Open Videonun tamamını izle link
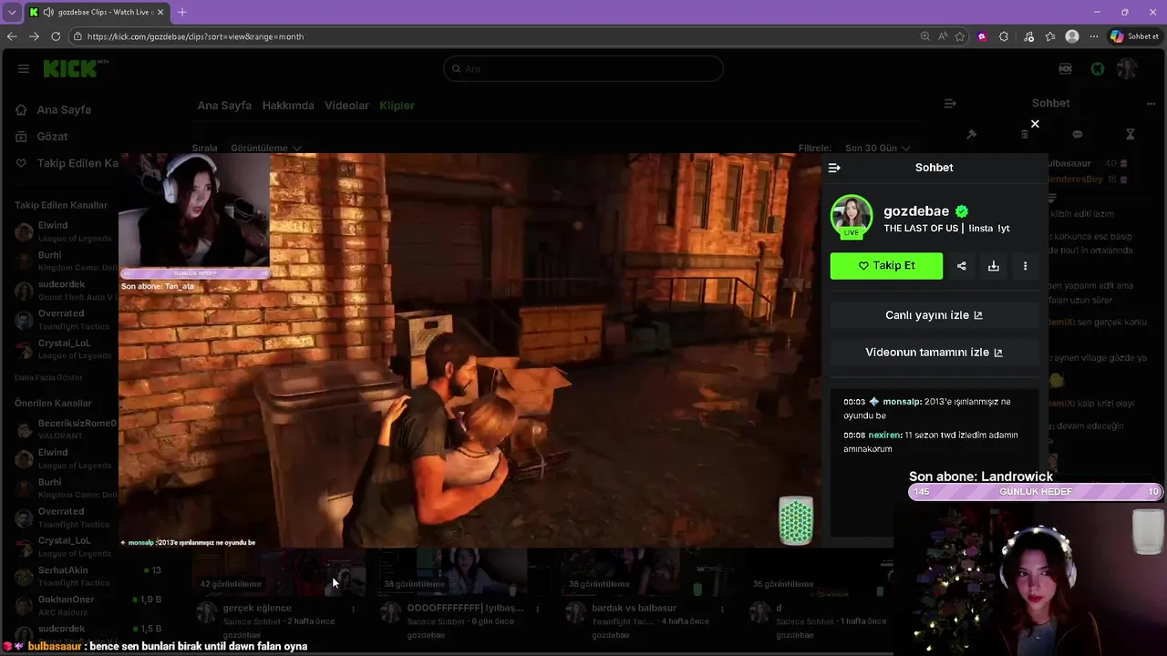The width and height of the screenshot is (1167, 656). (934, 353)
